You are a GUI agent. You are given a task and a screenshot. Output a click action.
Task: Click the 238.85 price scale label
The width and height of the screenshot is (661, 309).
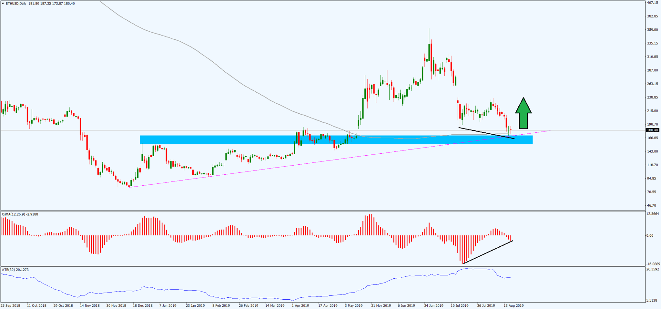(652, 97)
